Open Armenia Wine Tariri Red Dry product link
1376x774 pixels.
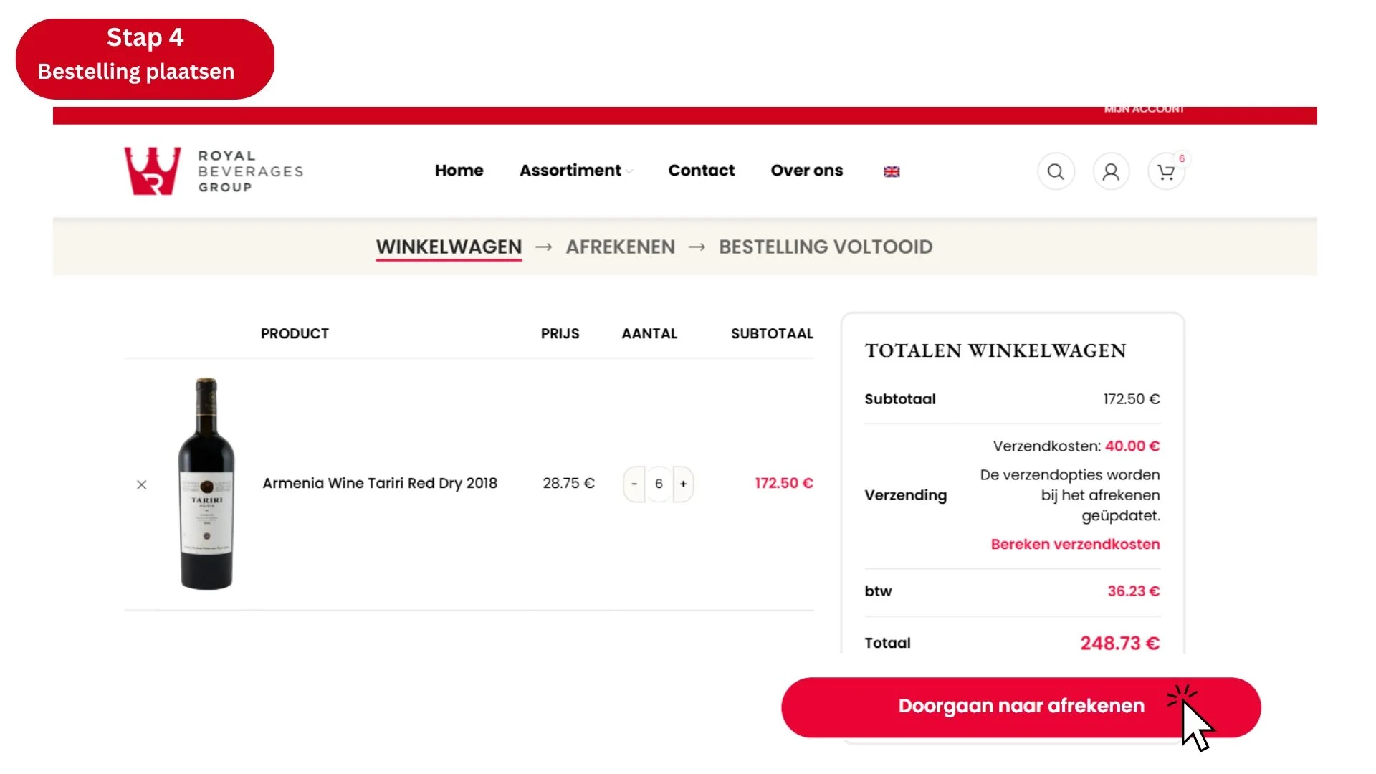(x=380, y=484)
